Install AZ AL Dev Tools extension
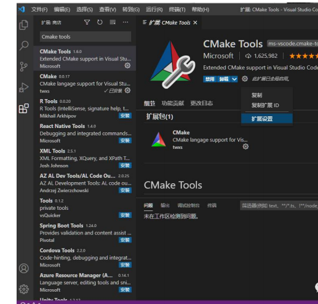Image resolution: width=318 pixels, height=304 pixels. click(125, 190)
